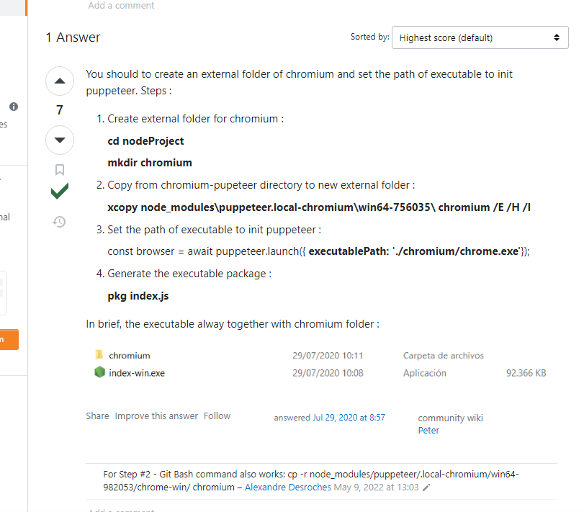Click the Add a comment field
This screenshot has width=584, height=512.
[121, 6]
